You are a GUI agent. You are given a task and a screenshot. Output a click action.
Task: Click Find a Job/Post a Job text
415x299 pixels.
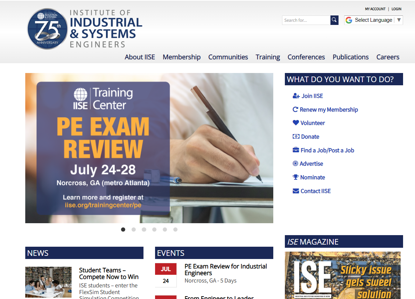327,150
